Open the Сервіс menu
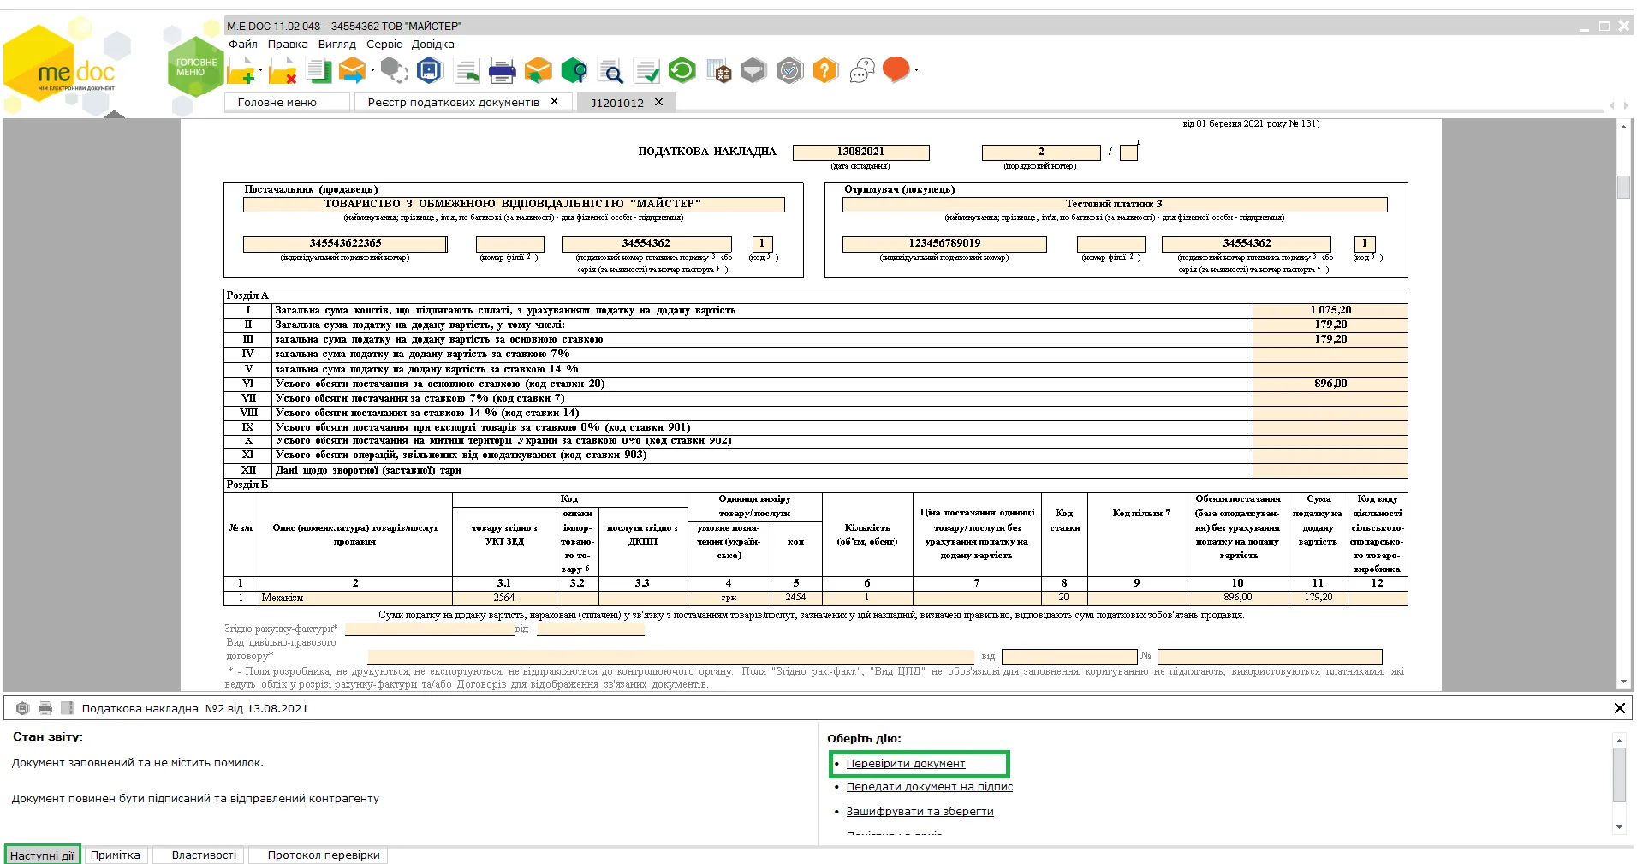 click(384, 45)
